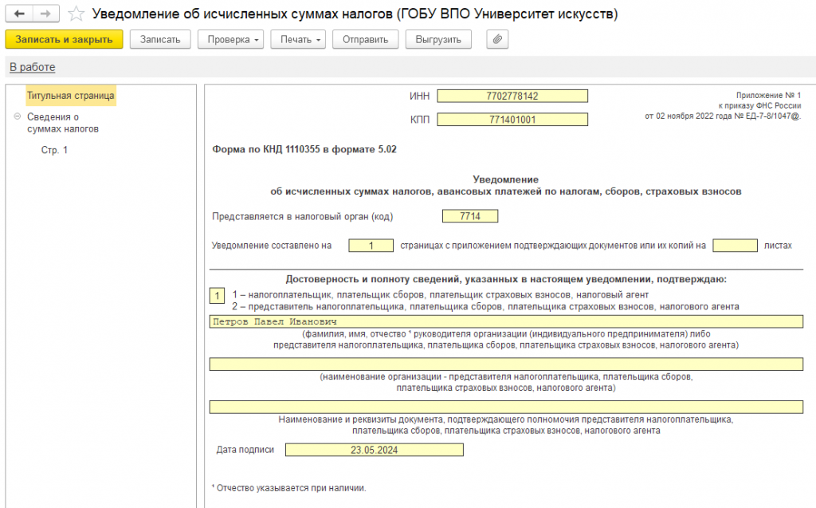Add to favorites using the star icon
Screen dimensions: 816x508
coord(76,14)
